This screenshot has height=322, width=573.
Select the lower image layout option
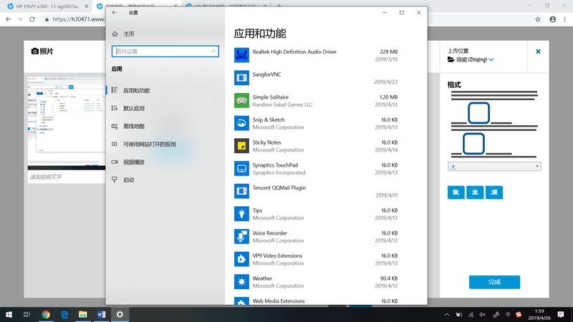[x=473, y=144]
